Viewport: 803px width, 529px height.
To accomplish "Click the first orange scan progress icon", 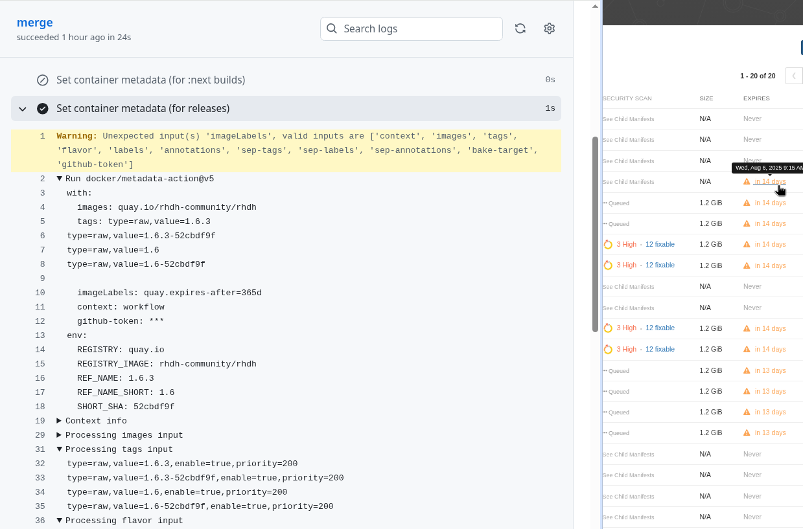I will [608, 245].
